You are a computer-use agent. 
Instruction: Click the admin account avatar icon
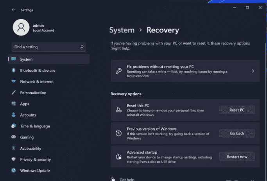point(21,27)
